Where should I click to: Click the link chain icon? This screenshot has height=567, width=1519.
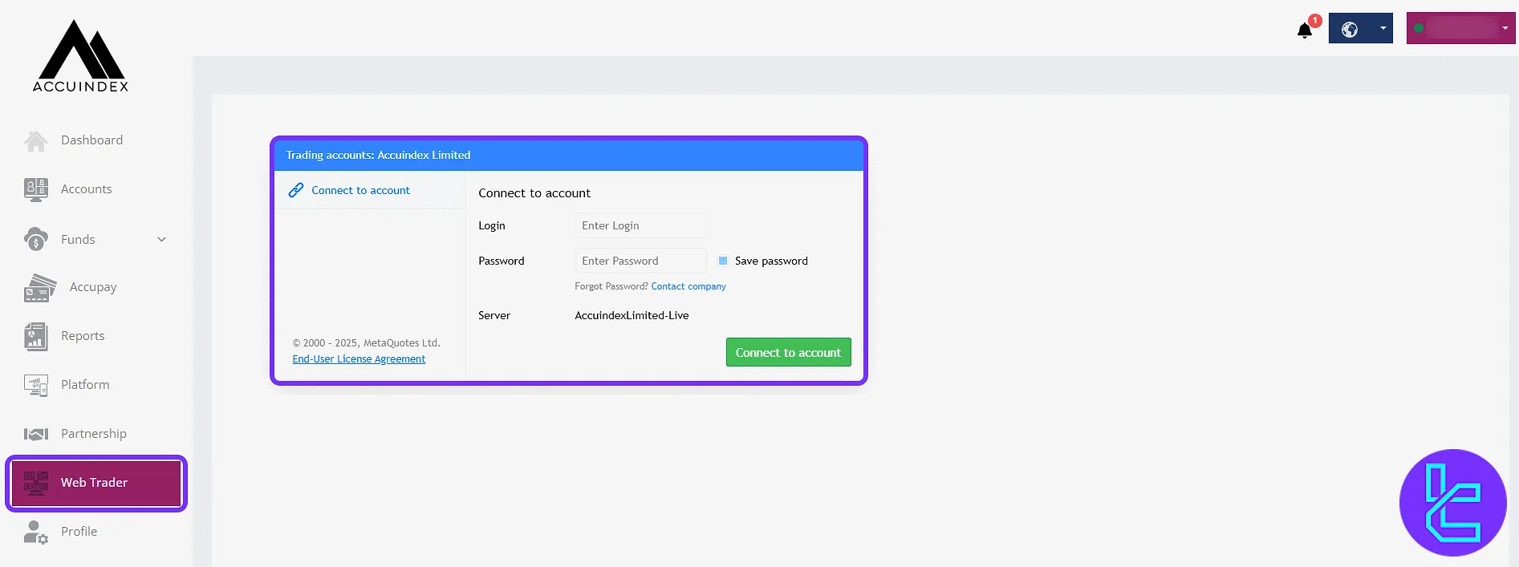pyautogui.click(x=296, y=190)
